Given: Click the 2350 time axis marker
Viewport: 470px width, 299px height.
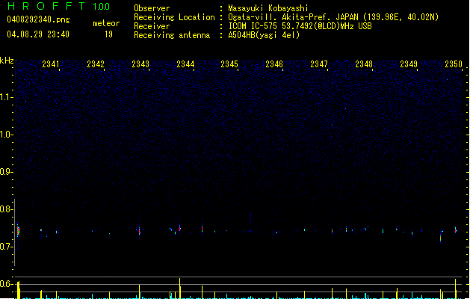Looking at the screenshot, I should [454, 64].
